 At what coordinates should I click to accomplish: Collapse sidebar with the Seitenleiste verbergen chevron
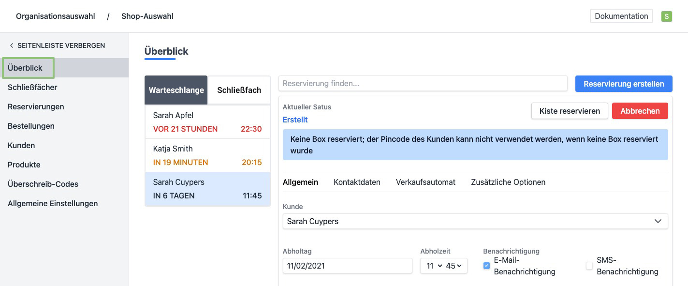tap(12, 45)
